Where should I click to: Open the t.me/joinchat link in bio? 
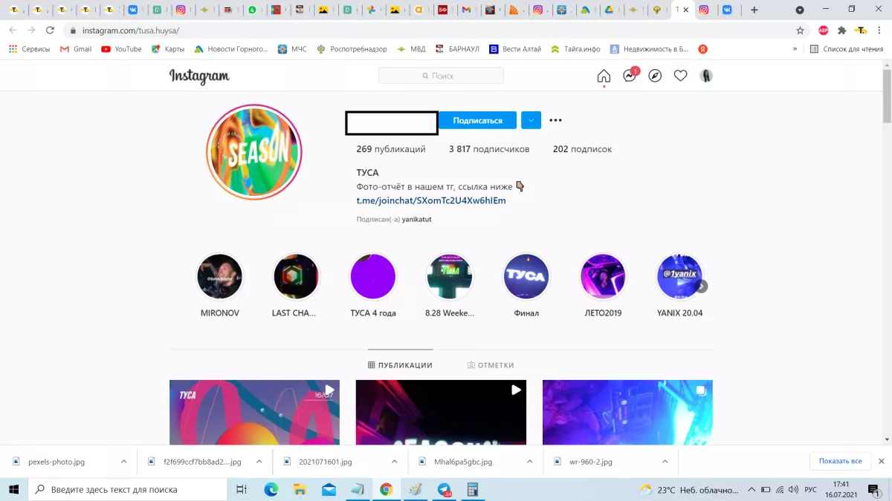coord(431,200)
